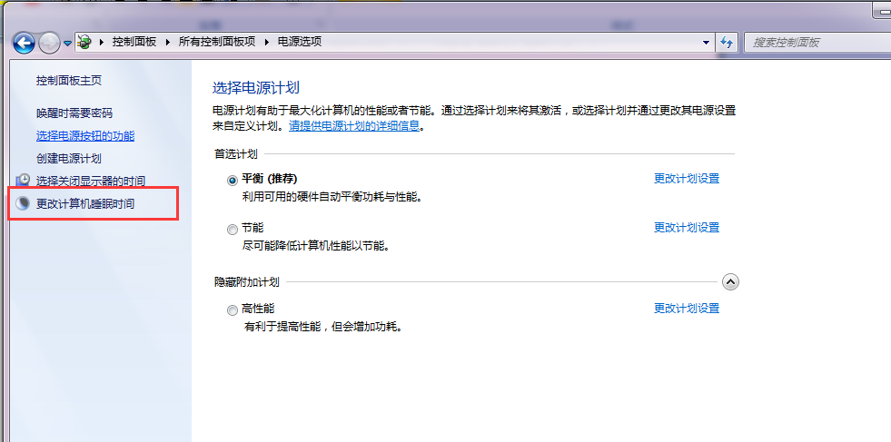Click the 首选计划 section label
This screenshot has height=442, width=891.
tap(236, 153)
